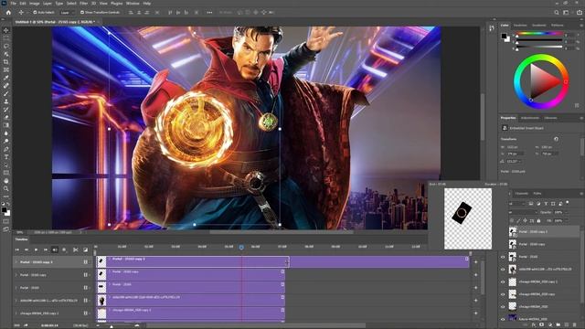The image size is (585, 329).
Task: Hide the Portal - 20163 layer with its eye
Action: coord(503,257)
